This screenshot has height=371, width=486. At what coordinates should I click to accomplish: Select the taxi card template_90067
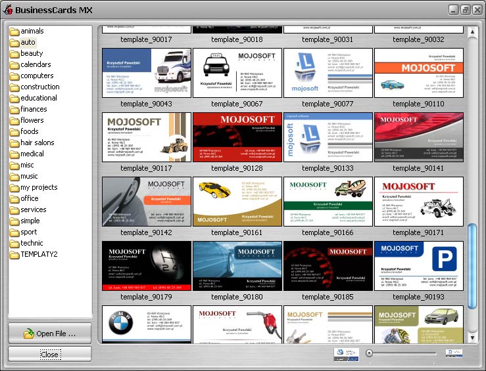pos(237,73)
